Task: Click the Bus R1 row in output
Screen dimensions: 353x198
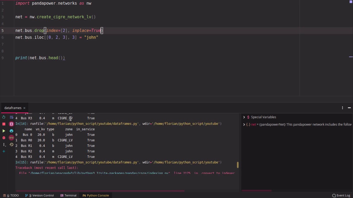Action: (55, 146)
